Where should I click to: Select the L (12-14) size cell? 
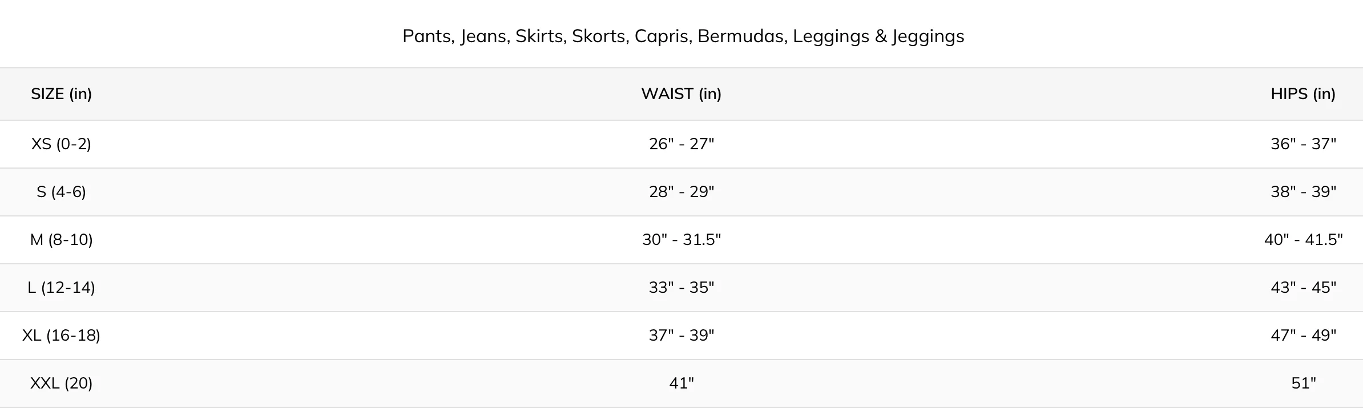click(61, 288)
